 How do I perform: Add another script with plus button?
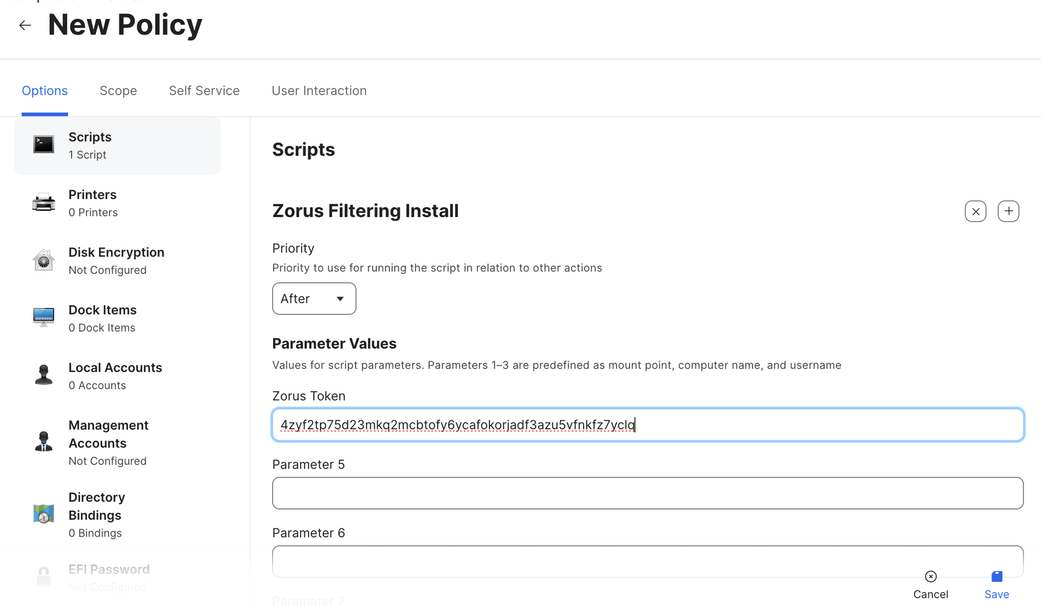[1008, 211]
